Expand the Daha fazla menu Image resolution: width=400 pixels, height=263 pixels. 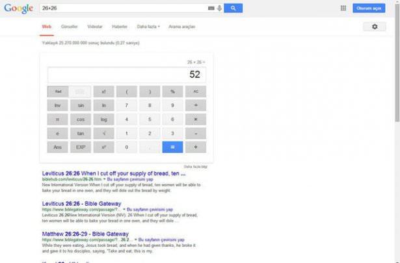[x=148, y=27]
